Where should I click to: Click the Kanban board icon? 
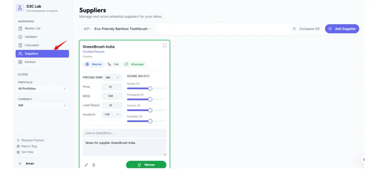coord(20,62)
